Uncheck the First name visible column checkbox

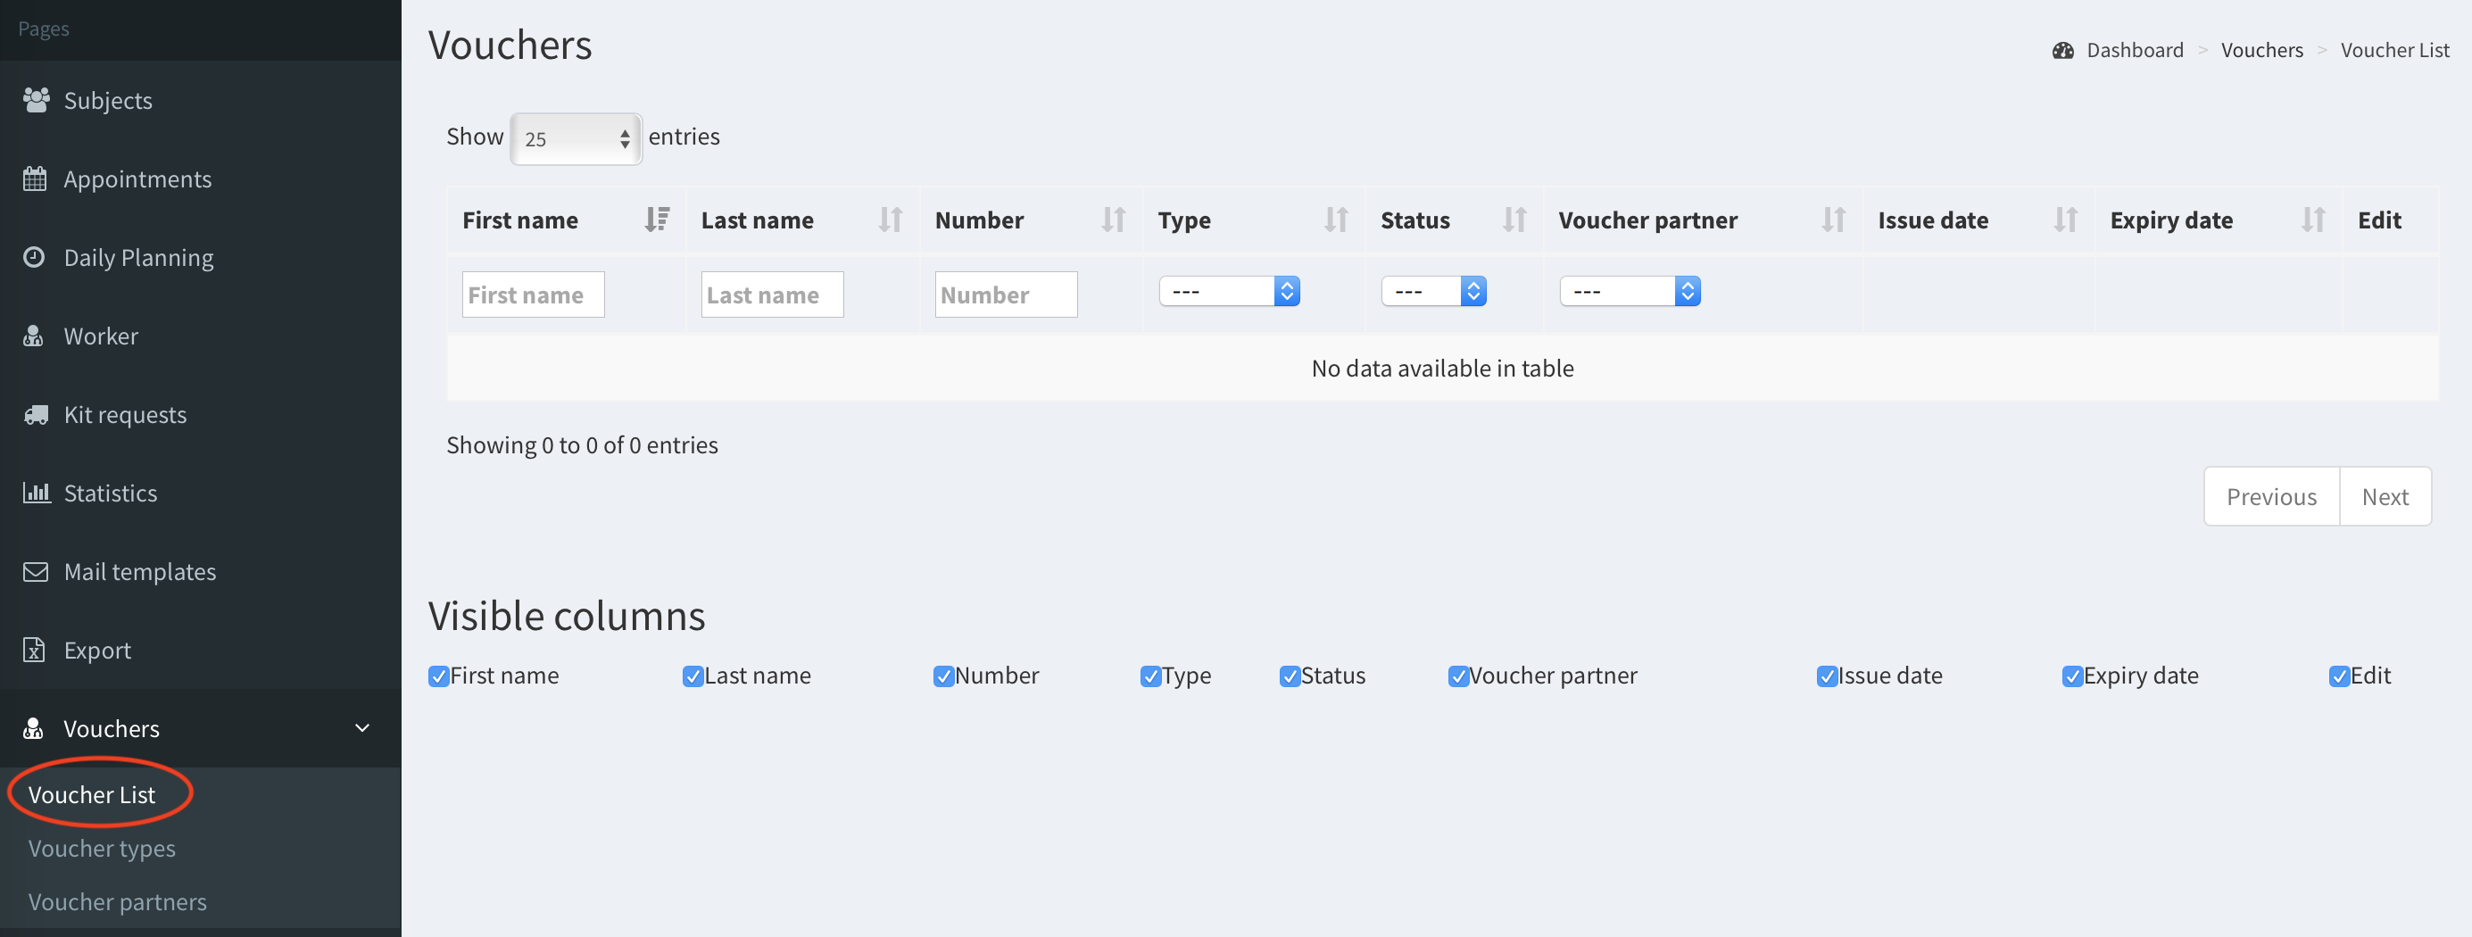point(438,676)
